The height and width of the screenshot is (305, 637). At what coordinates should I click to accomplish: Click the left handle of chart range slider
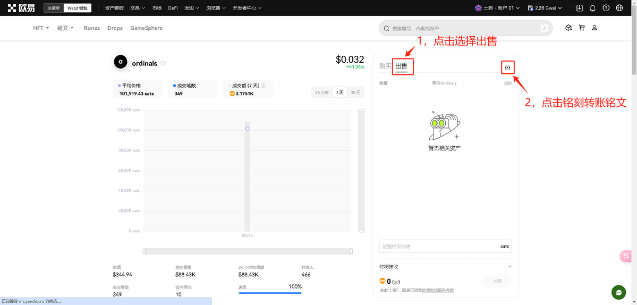[144, 251]
